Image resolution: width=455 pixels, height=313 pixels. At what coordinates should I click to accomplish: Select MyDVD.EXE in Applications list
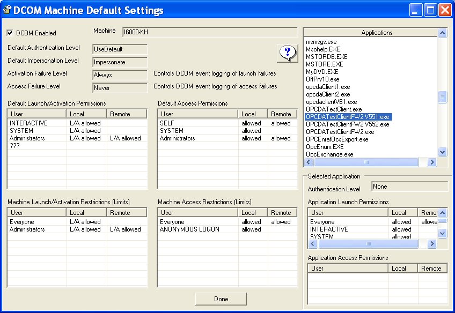[322, 72]
